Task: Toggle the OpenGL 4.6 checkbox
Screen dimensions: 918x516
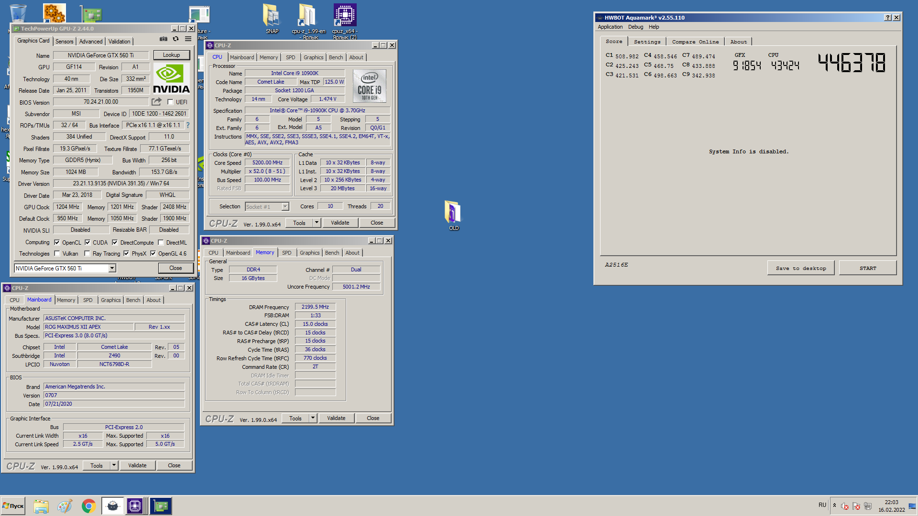Action: 153,254
